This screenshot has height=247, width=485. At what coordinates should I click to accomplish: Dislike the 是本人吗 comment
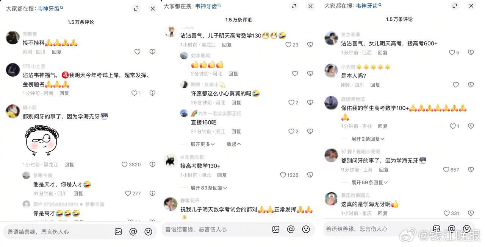(x=471, y=85)
